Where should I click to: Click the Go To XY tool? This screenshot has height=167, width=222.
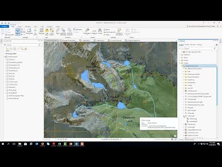click(x=35, y=32)
